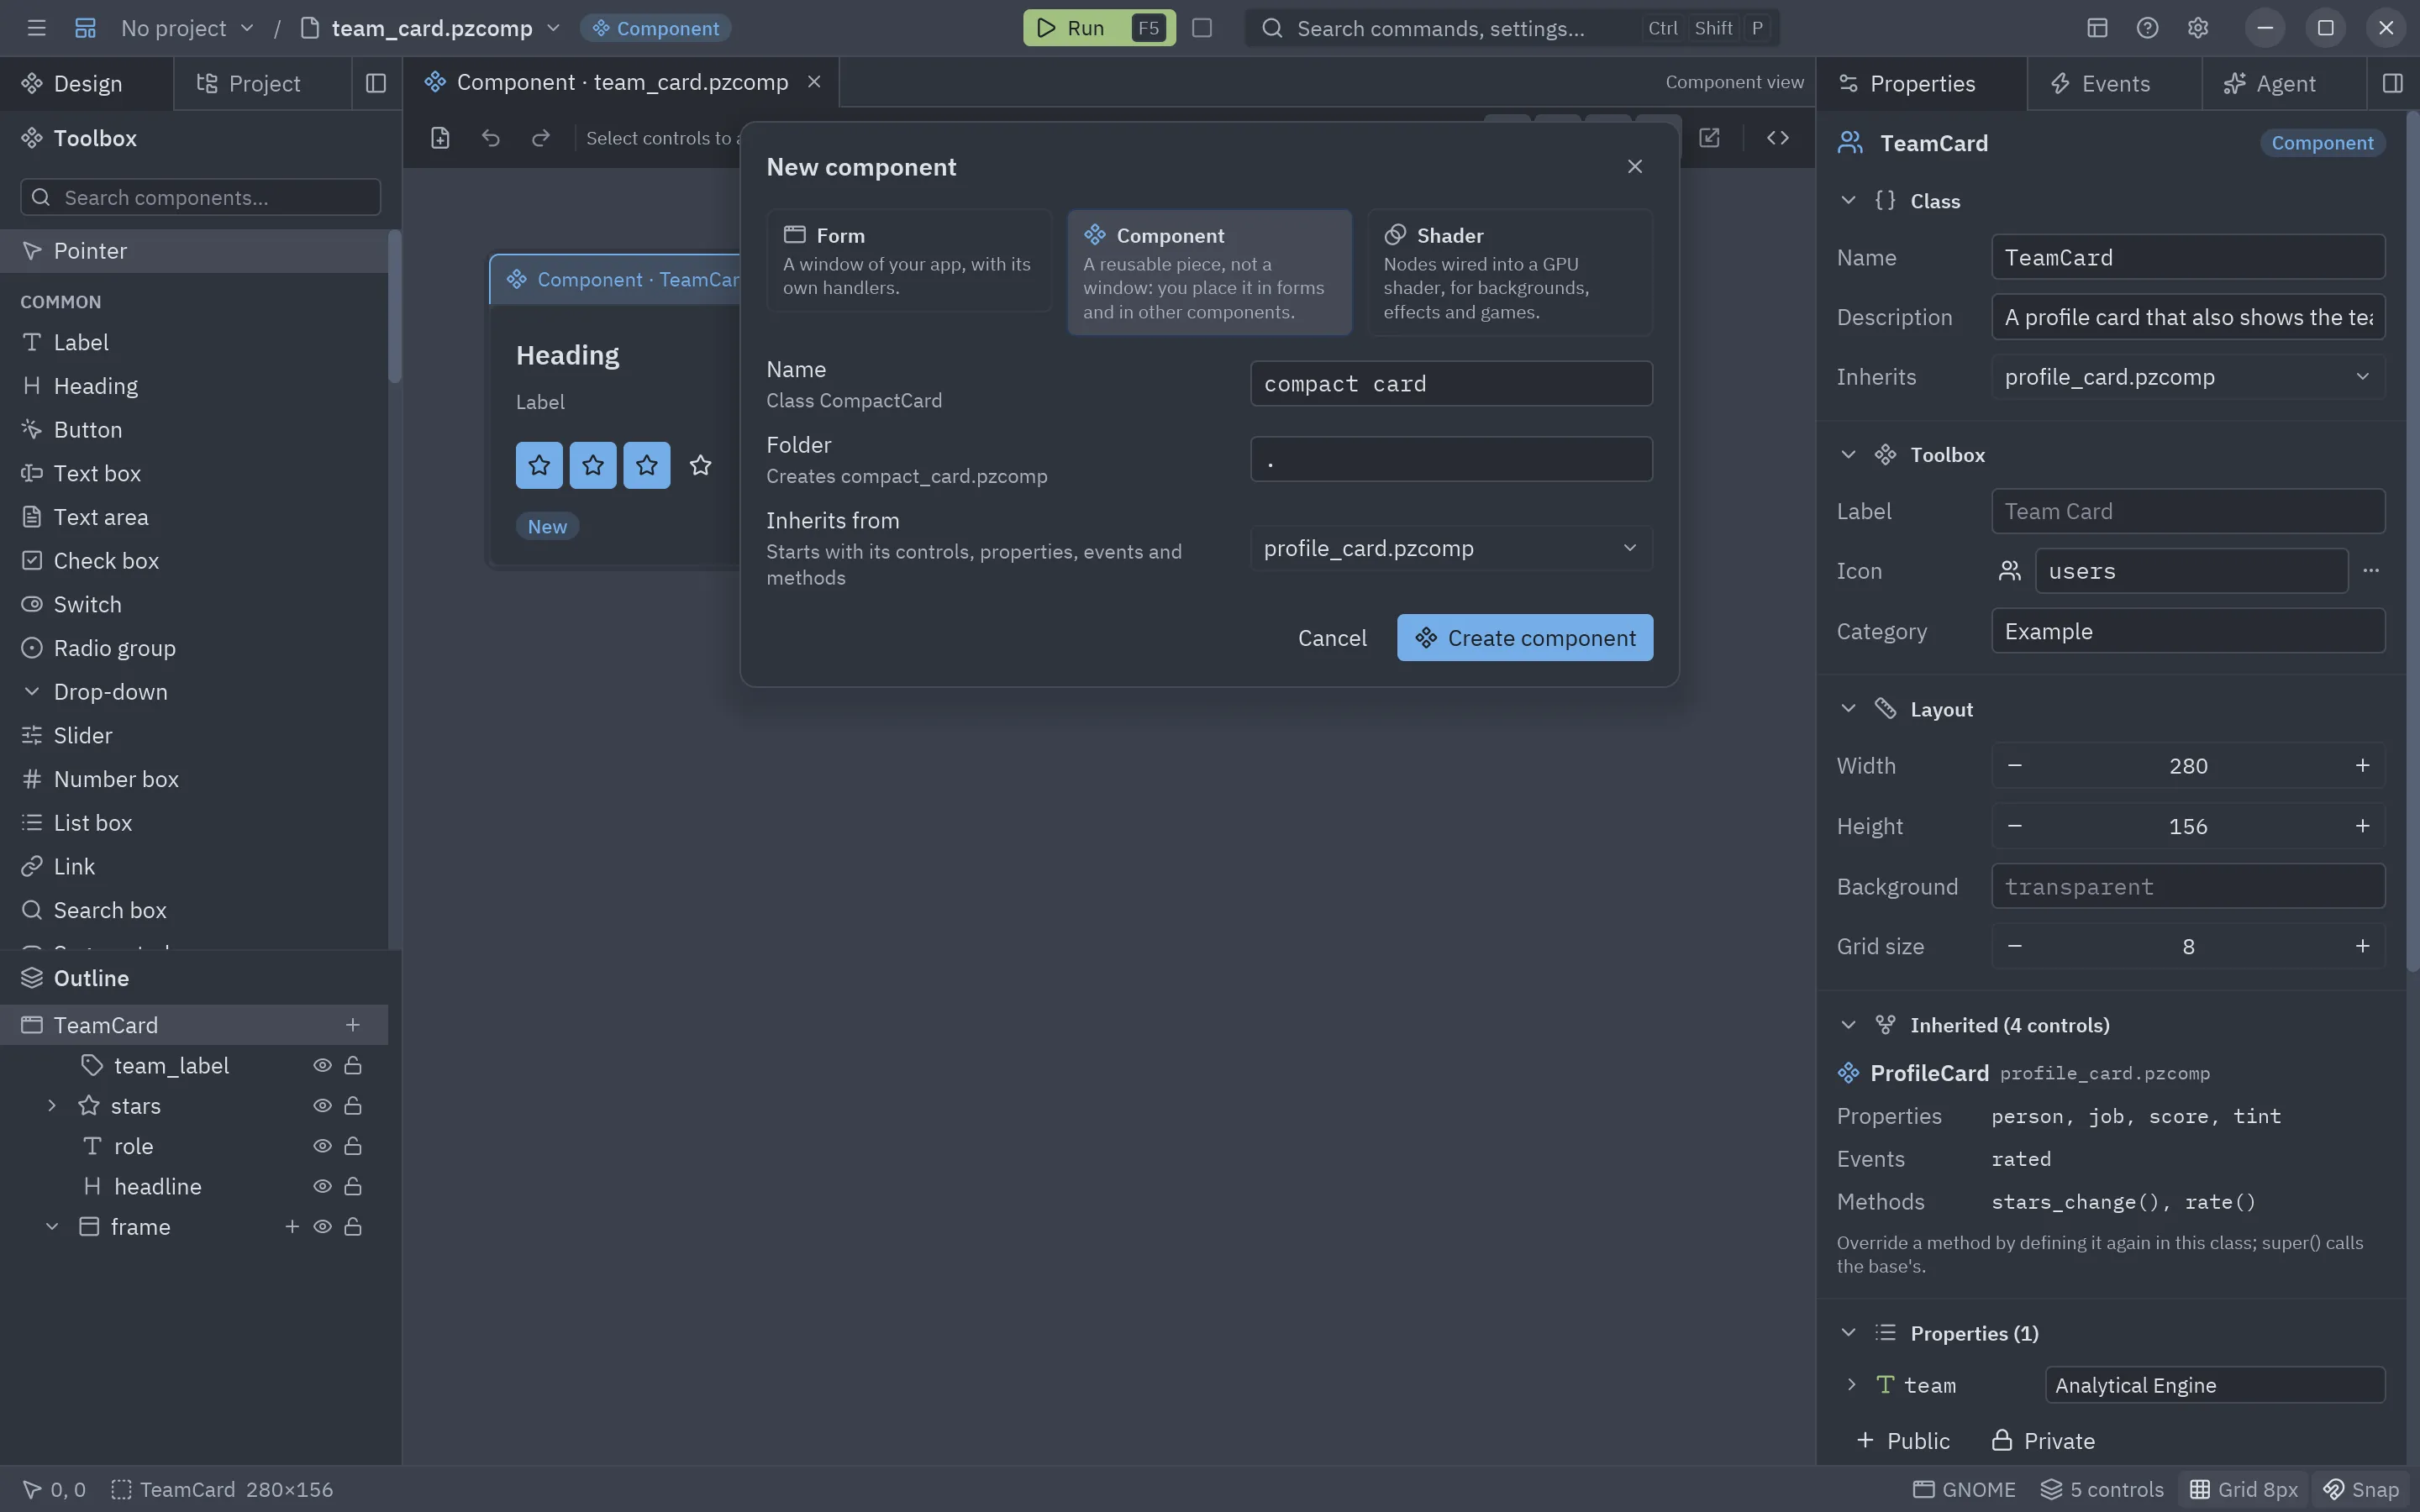Add a child to TeamCard in Outline

coord(352,1025)
